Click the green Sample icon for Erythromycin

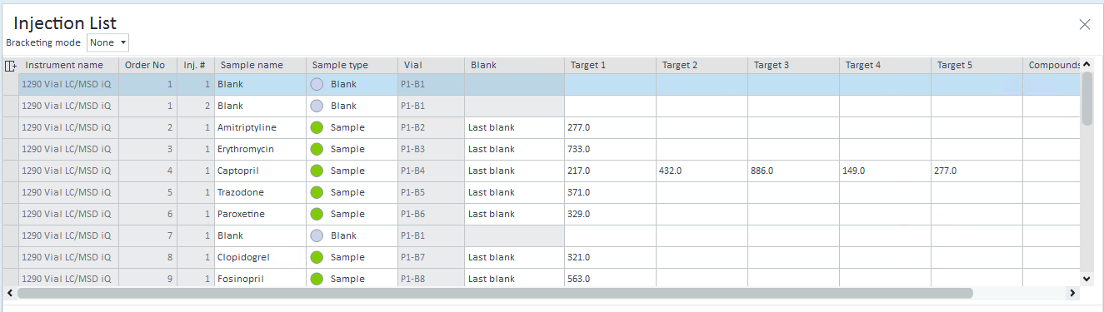(317, 149)
